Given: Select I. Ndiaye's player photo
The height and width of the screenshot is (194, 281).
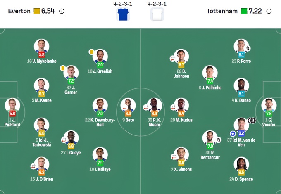Looking at the screenshot, I should [100, 155].
